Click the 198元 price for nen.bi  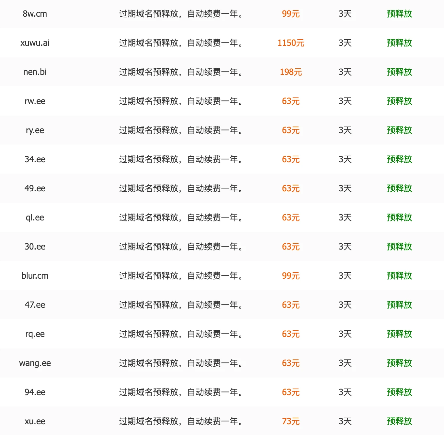(291, 72)
